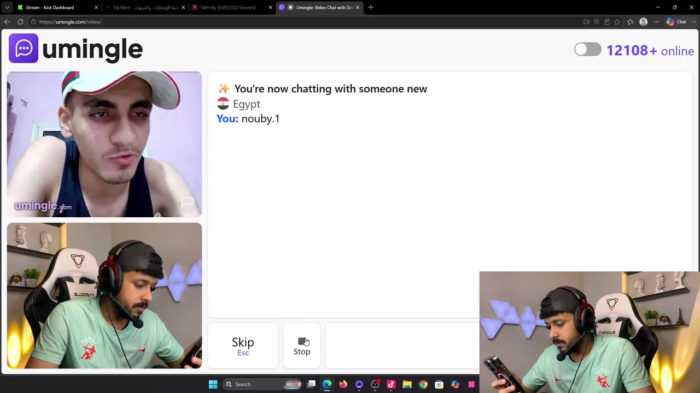The height and width of the screenshot is (393, 700).
Task: Open the reader view icon in address bar
Action: (607, 22)
